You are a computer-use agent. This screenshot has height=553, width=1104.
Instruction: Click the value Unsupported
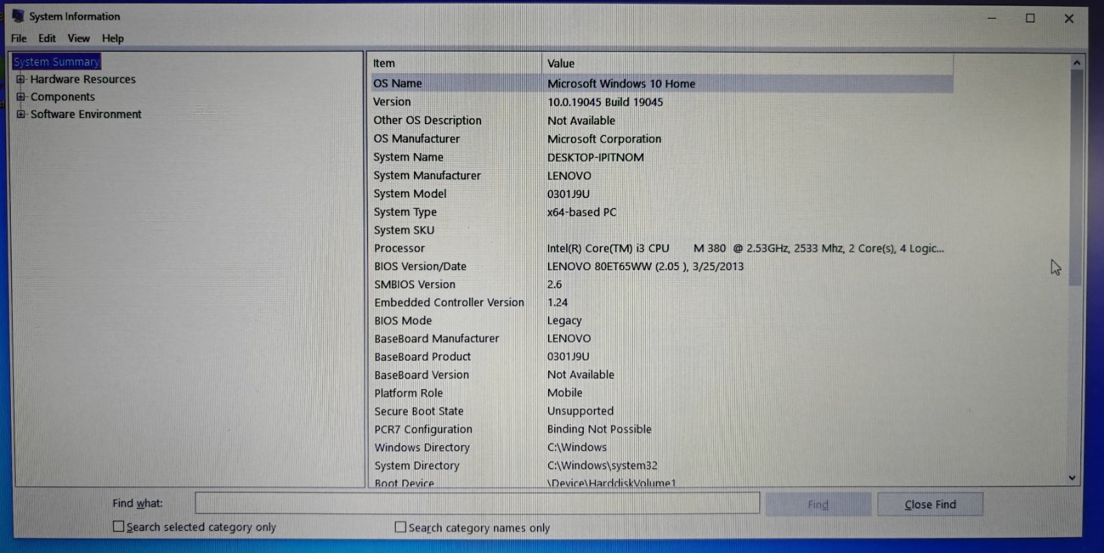point(580,411)
